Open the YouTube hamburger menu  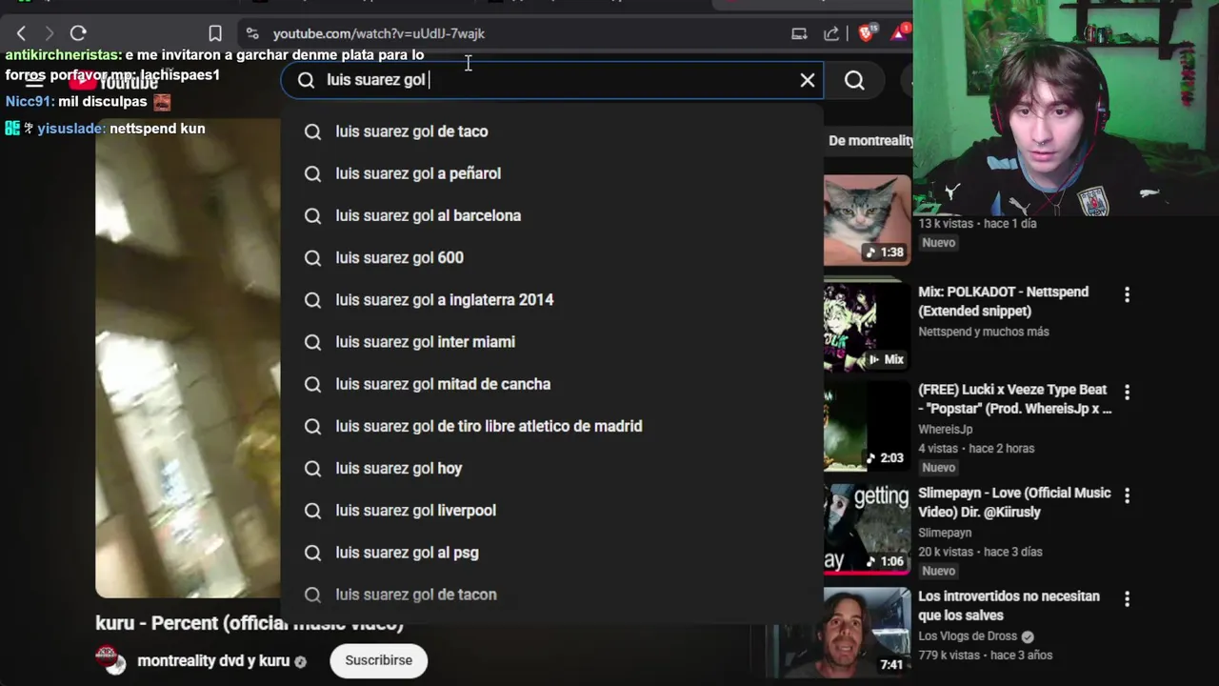[x=35, y=81]
